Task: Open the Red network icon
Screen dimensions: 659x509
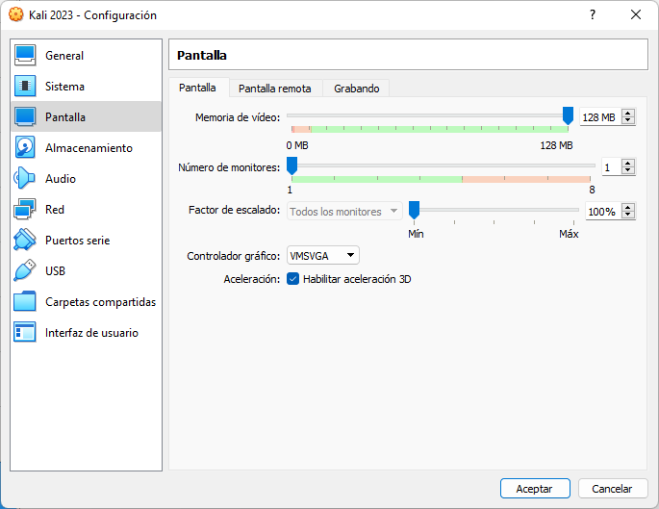Action: (x=25, y=210)
